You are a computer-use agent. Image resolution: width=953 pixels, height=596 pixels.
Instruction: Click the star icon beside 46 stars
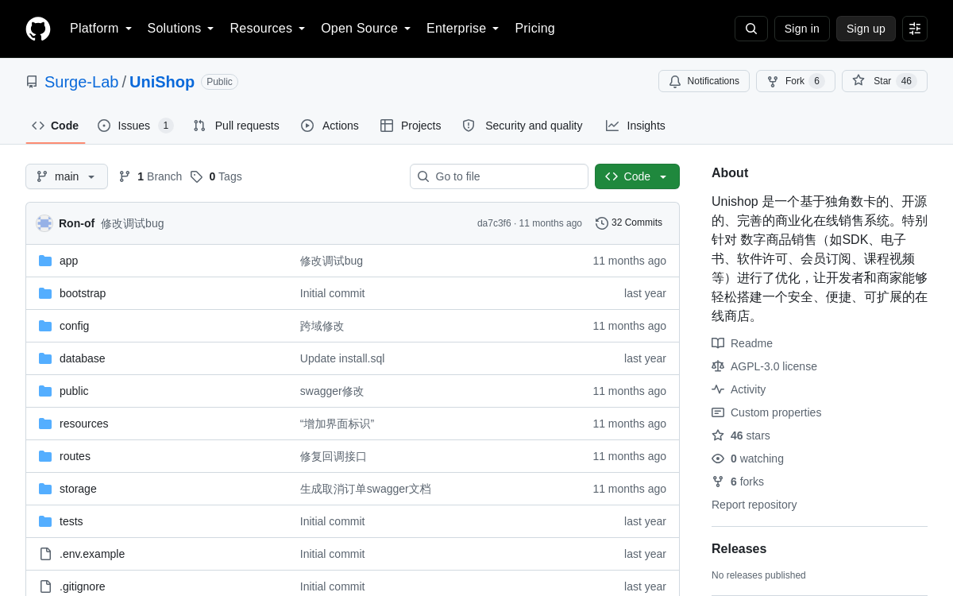click(718, 435)
